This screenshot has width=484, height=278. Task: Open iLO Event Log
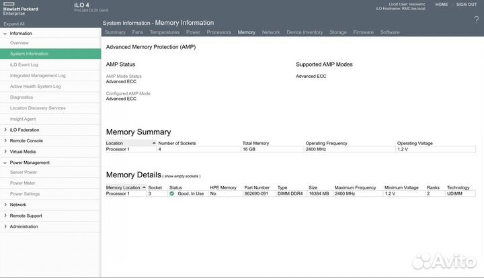[24, 64]
